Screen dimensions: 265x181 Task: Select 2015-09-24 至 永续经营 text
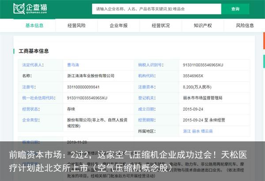pos(204,120)
